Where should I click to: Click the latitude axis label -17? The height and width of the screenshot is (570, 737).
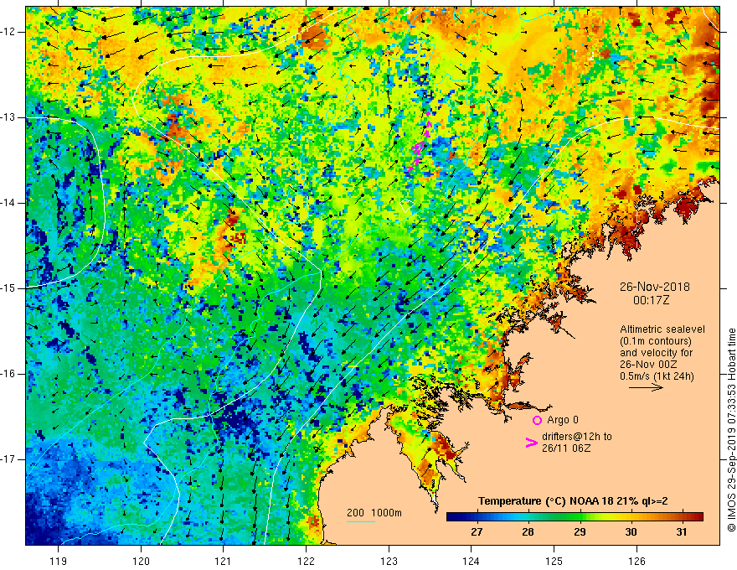tap(8, 459)
